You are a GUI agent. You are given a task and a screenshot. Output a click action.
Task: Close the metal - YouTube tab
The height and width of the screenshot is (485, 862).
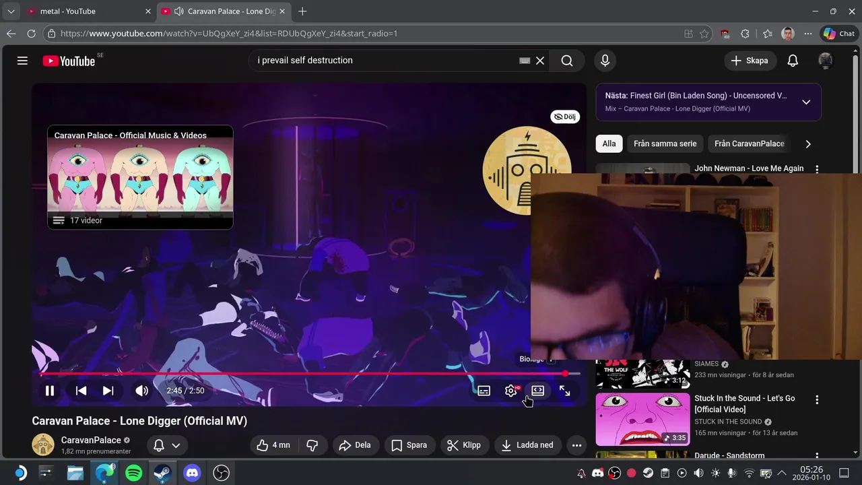tap(147, 11)
